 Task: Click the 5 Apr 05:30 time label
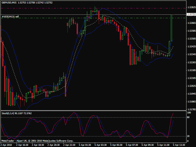tap(116, 145)
